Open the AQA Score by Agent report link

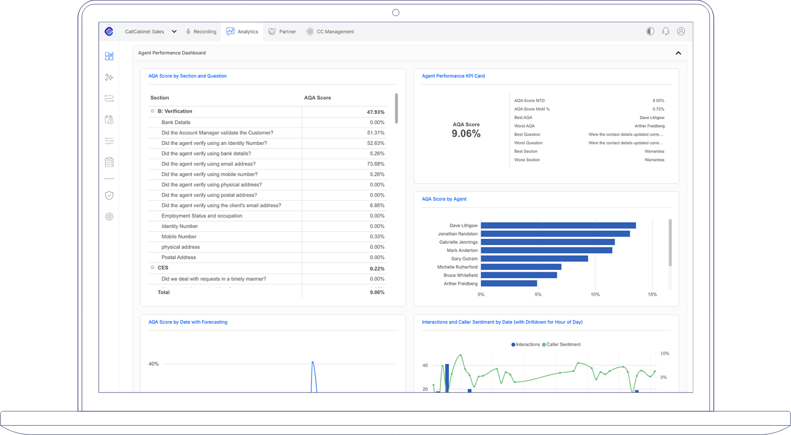point(444,199)
